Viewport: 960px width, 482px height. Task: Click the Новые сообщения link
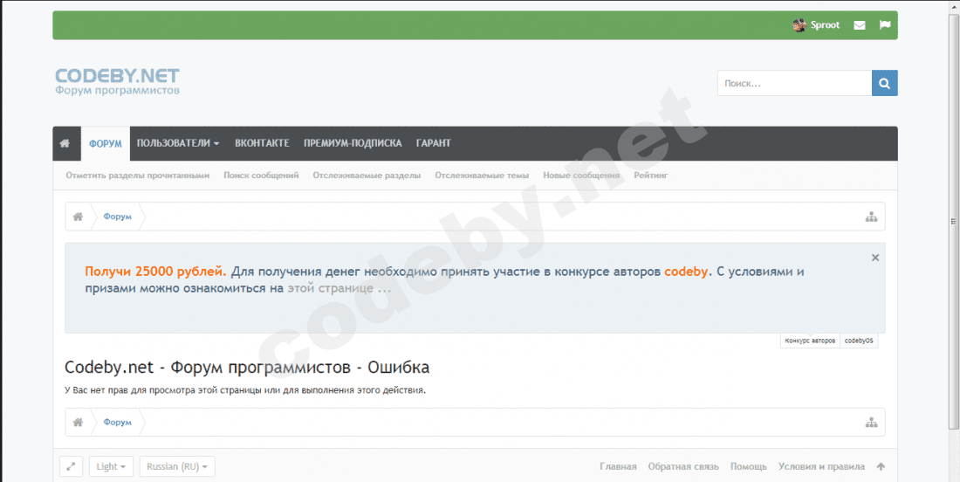[581, 176]
